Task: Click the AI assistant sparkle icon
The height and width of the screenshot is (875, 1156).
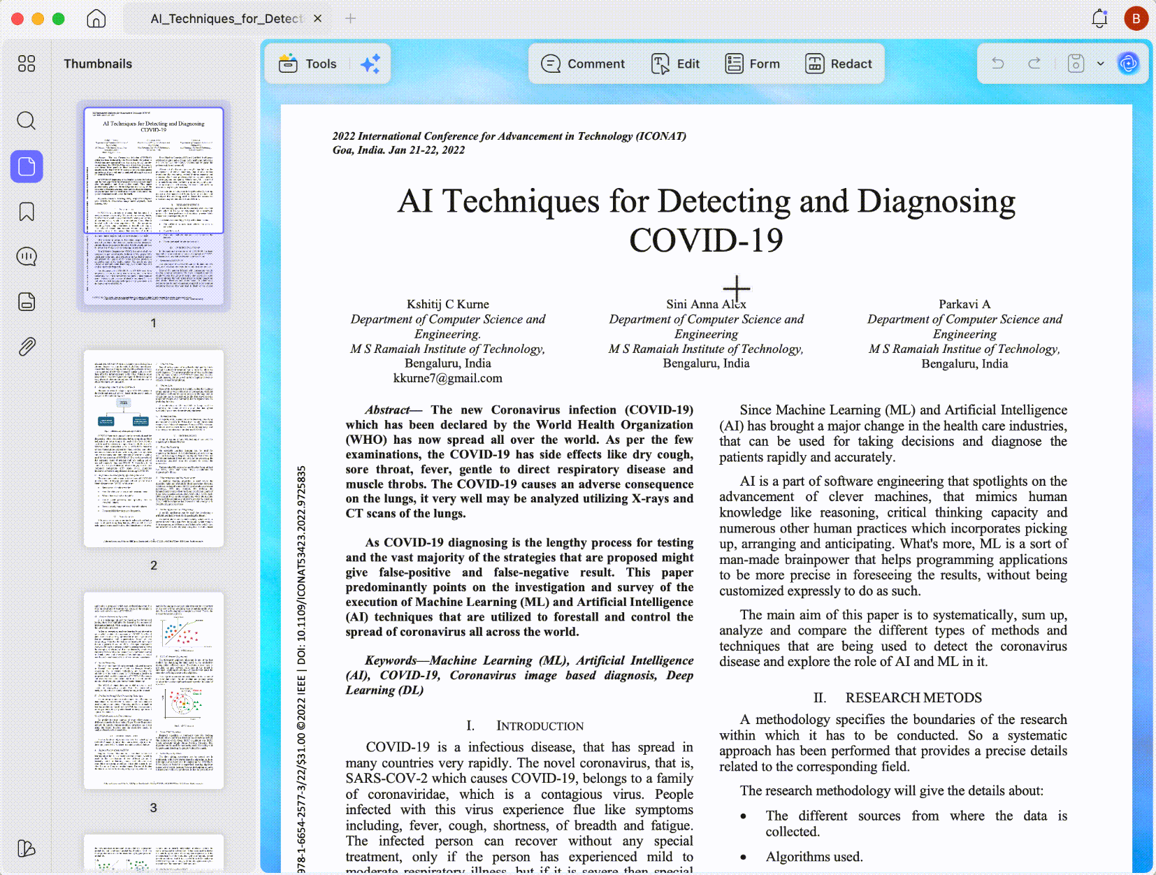Action: pos(370,64)
